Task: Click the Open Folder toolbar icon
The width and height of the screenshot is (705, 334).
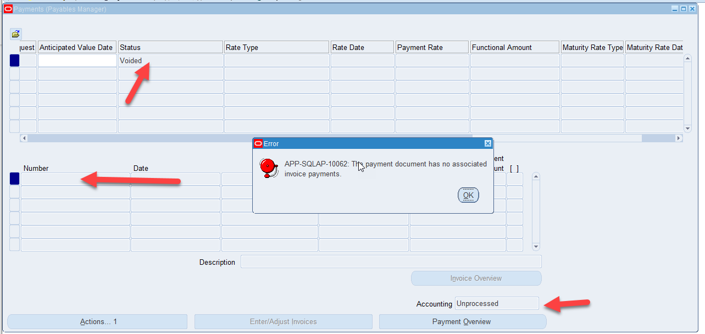Action: pyautogui.click(x=15, y=33)
